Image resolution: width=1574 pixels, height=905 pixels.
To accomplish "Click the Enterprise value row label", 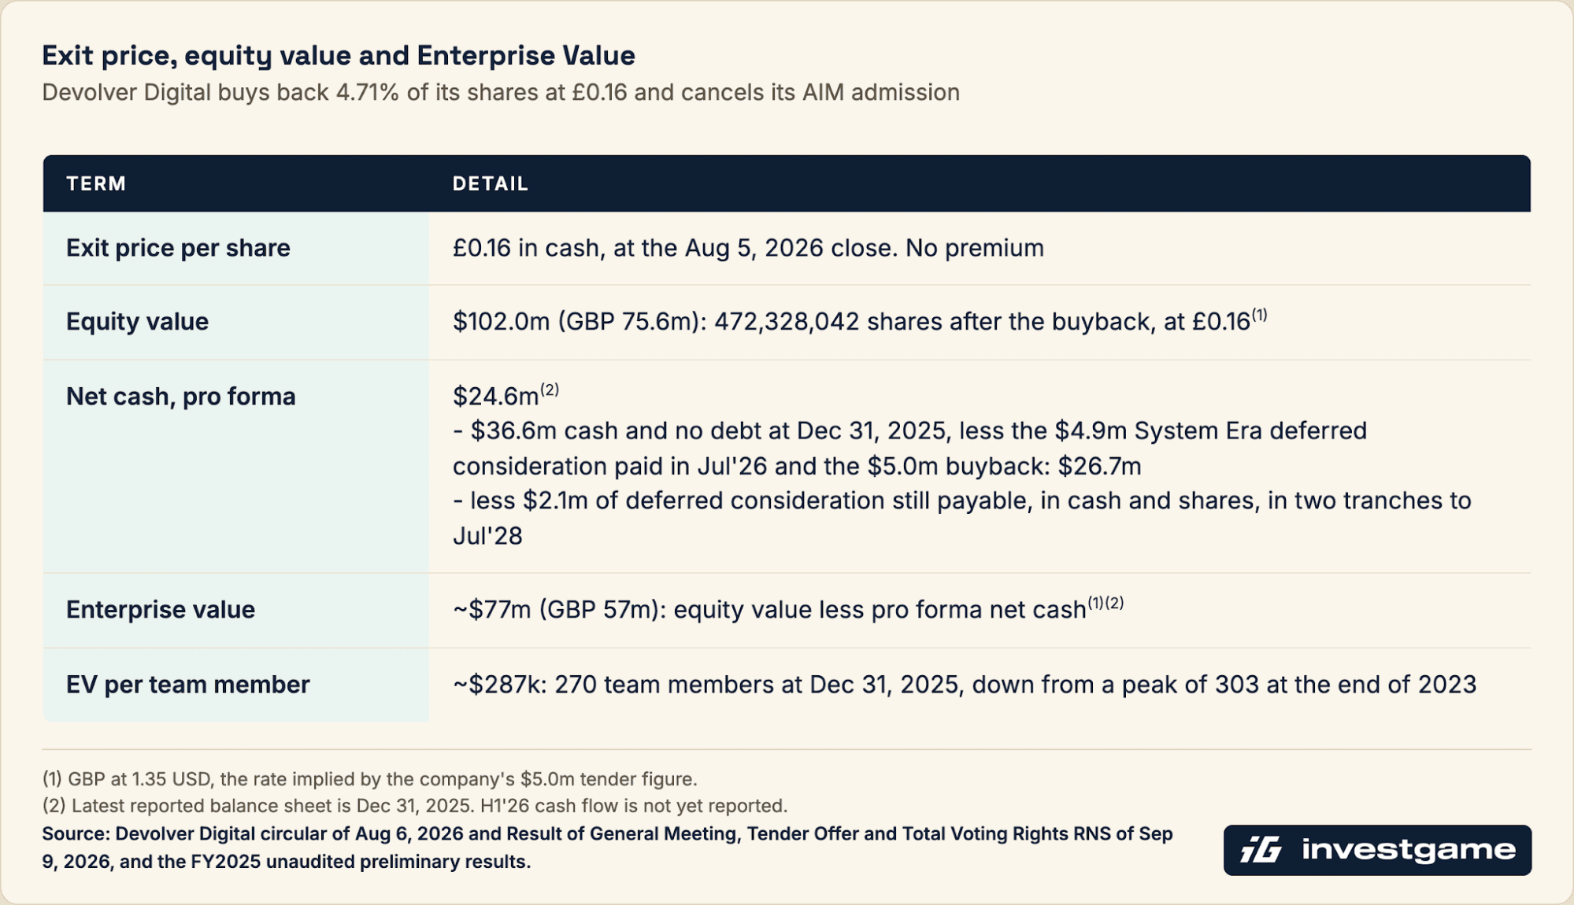I will [x=161, y=610].
